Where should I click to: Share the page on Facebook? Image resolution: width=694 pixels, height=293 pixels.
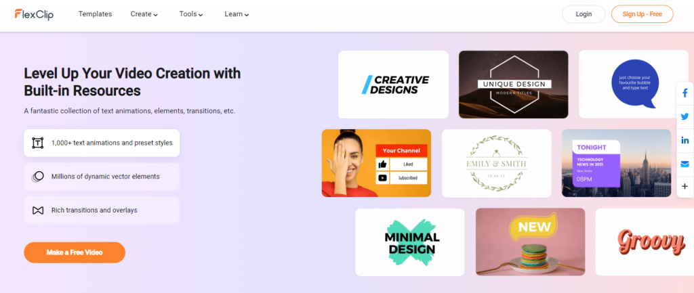685,93
